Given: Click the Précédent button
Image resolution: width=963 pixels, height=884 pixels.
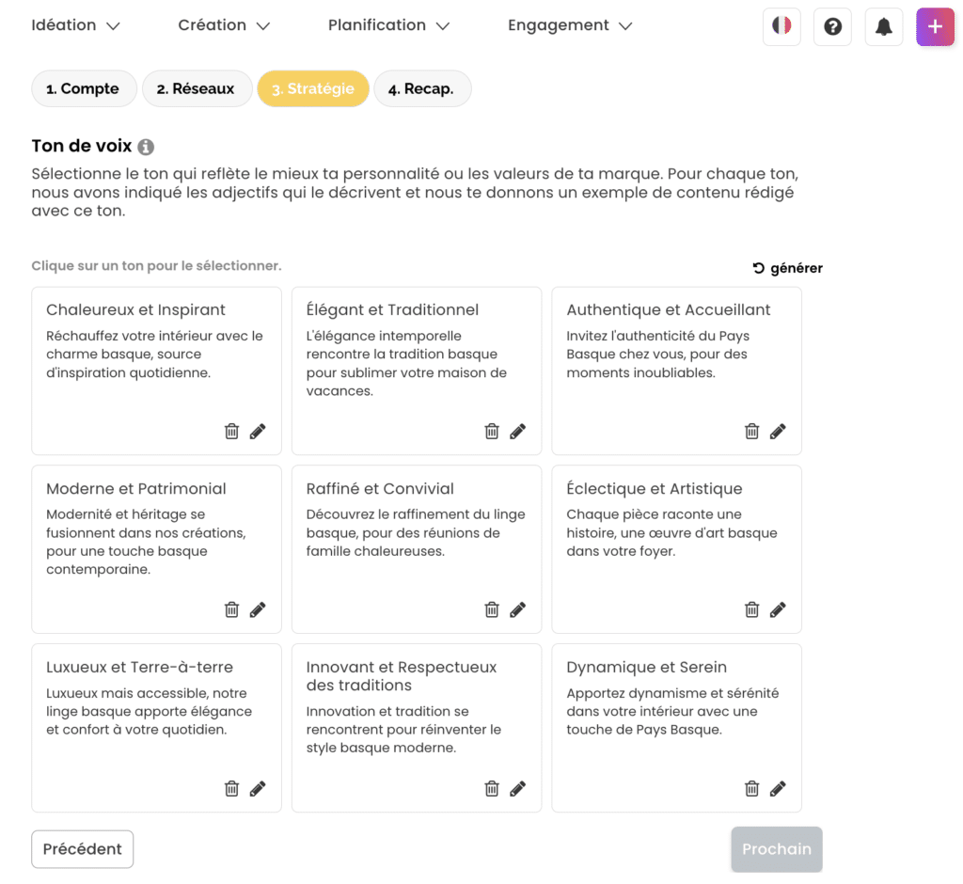Looking at the screenshot, I should [83, 849].
